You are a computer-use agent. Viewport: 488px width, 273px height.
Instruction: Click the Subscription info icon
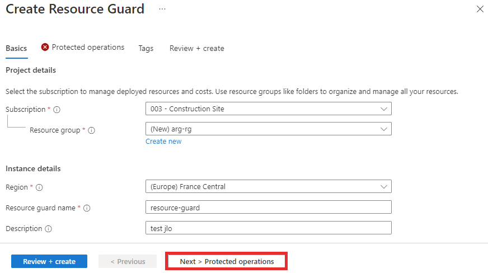[x=57, y=110]
